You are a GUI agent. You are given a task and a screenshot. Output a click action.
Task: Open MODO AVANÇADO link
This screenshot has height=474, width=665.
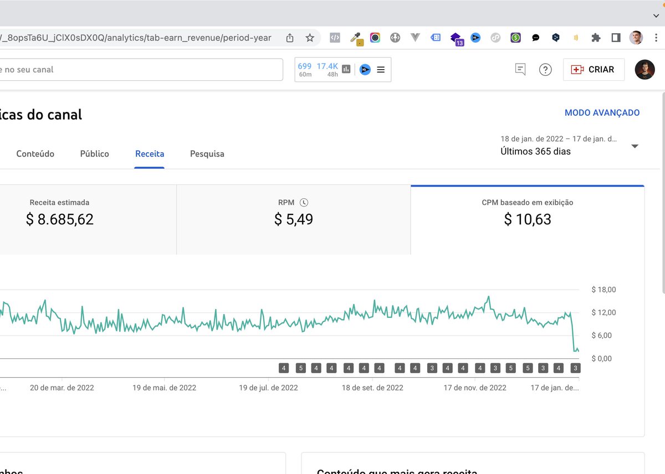602,113
